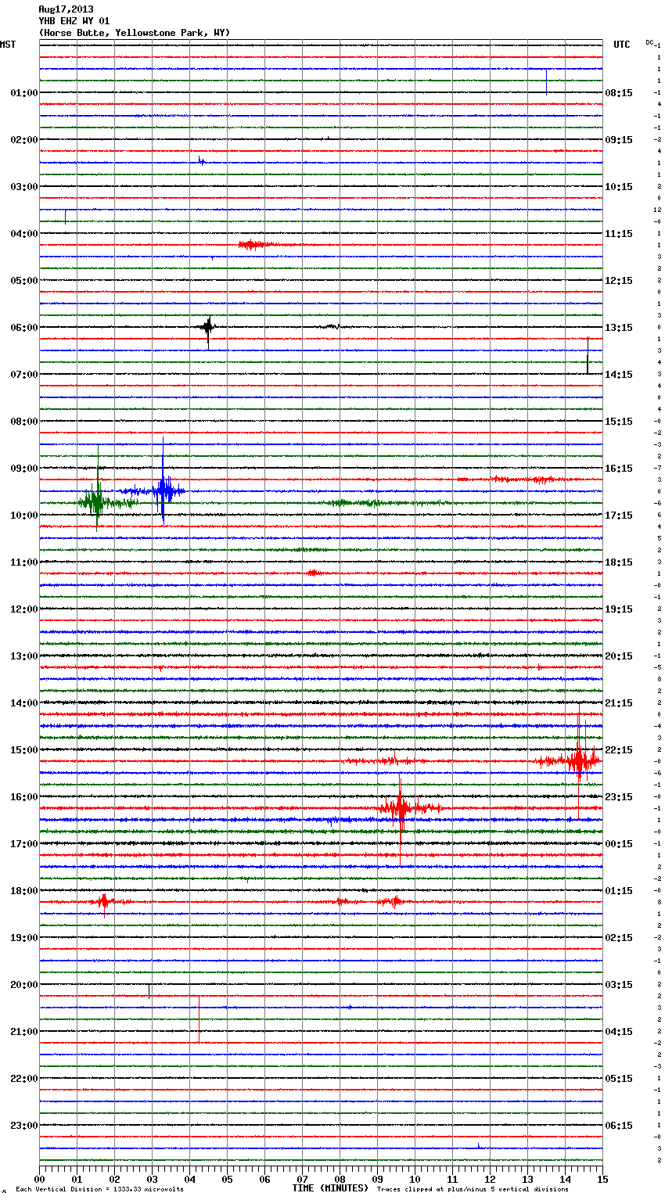Select the 10:00 MST time label

tap(24, 516)
